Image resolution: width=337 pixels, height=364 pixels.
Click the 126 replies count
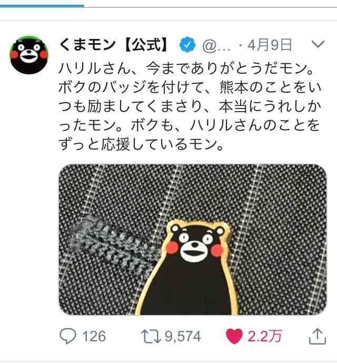(x=94, y=337)
